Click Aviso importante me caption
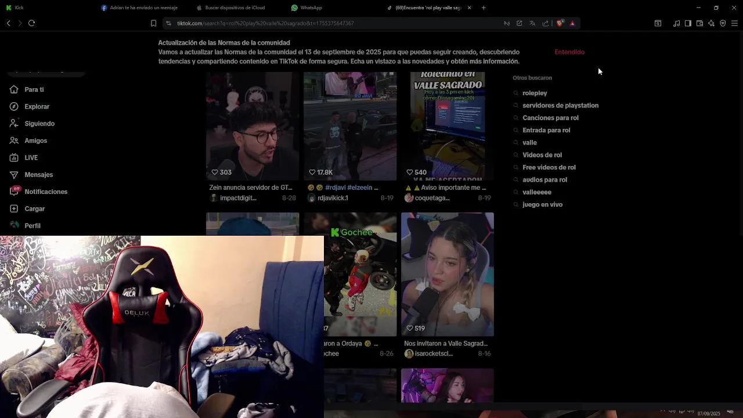The height and width of the screenshot is (418, 743). [445, 188]
